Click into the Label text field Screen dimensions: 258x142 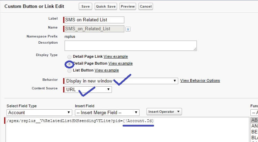point(94,20)
